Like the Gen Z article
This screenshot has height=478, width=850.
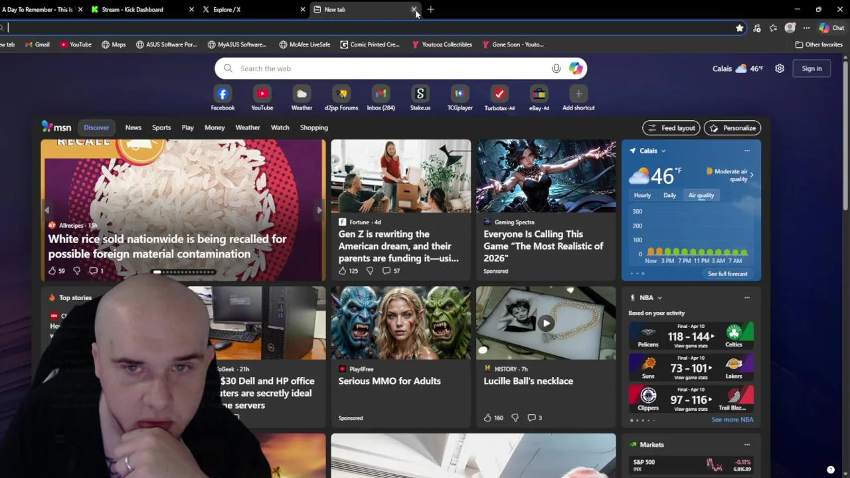pyautogui.click(x=343, y=271)
